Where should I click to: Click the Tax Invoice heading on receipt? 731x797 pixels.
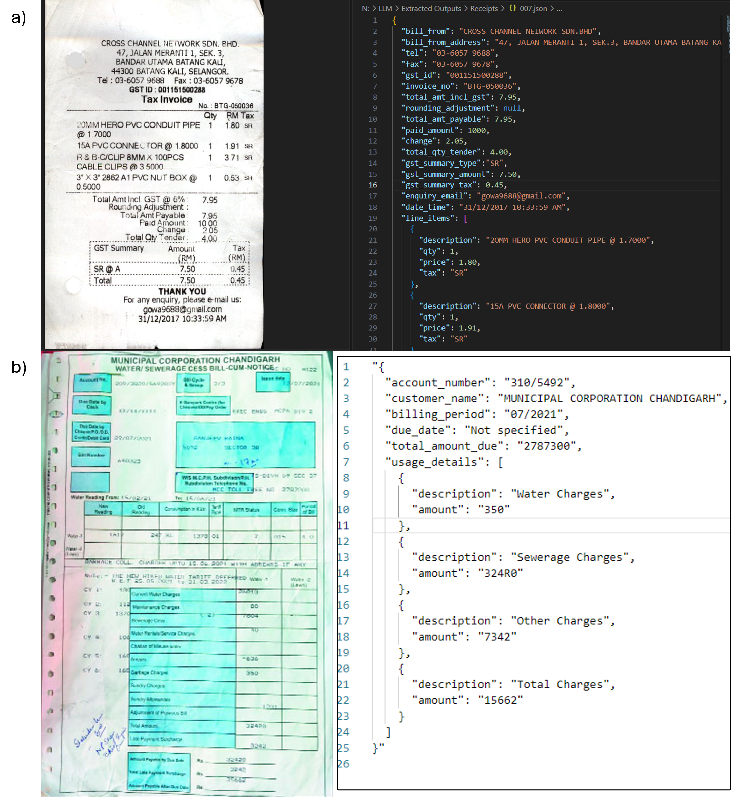(167, 99)
